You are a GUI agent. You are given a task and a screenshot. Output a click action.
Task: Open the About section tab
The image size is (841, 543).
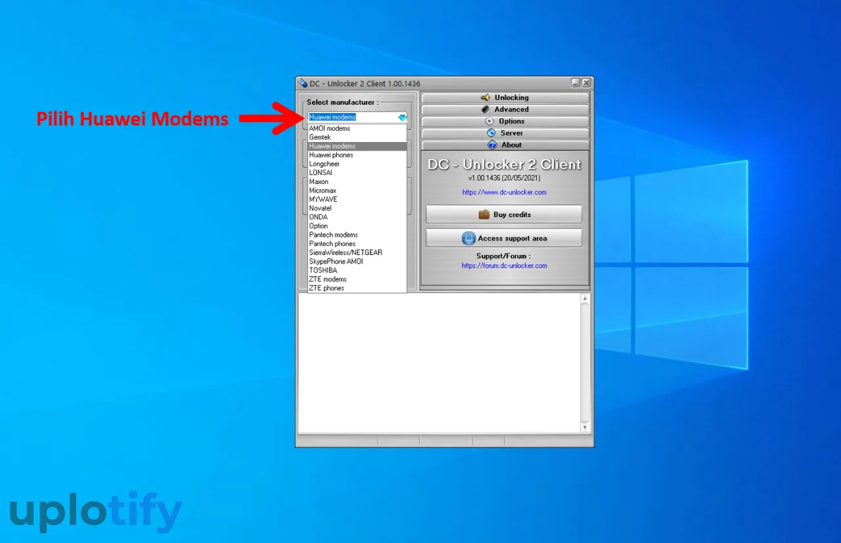[505, 145]
